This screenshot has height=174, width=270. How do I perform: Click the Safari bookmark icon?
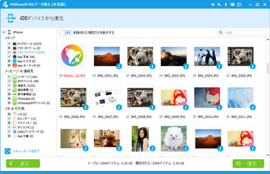[x=15, y=132]
